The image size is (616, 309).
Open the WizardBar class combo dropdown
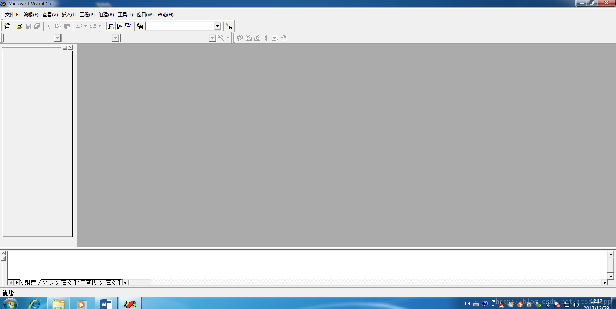point(57,38)
